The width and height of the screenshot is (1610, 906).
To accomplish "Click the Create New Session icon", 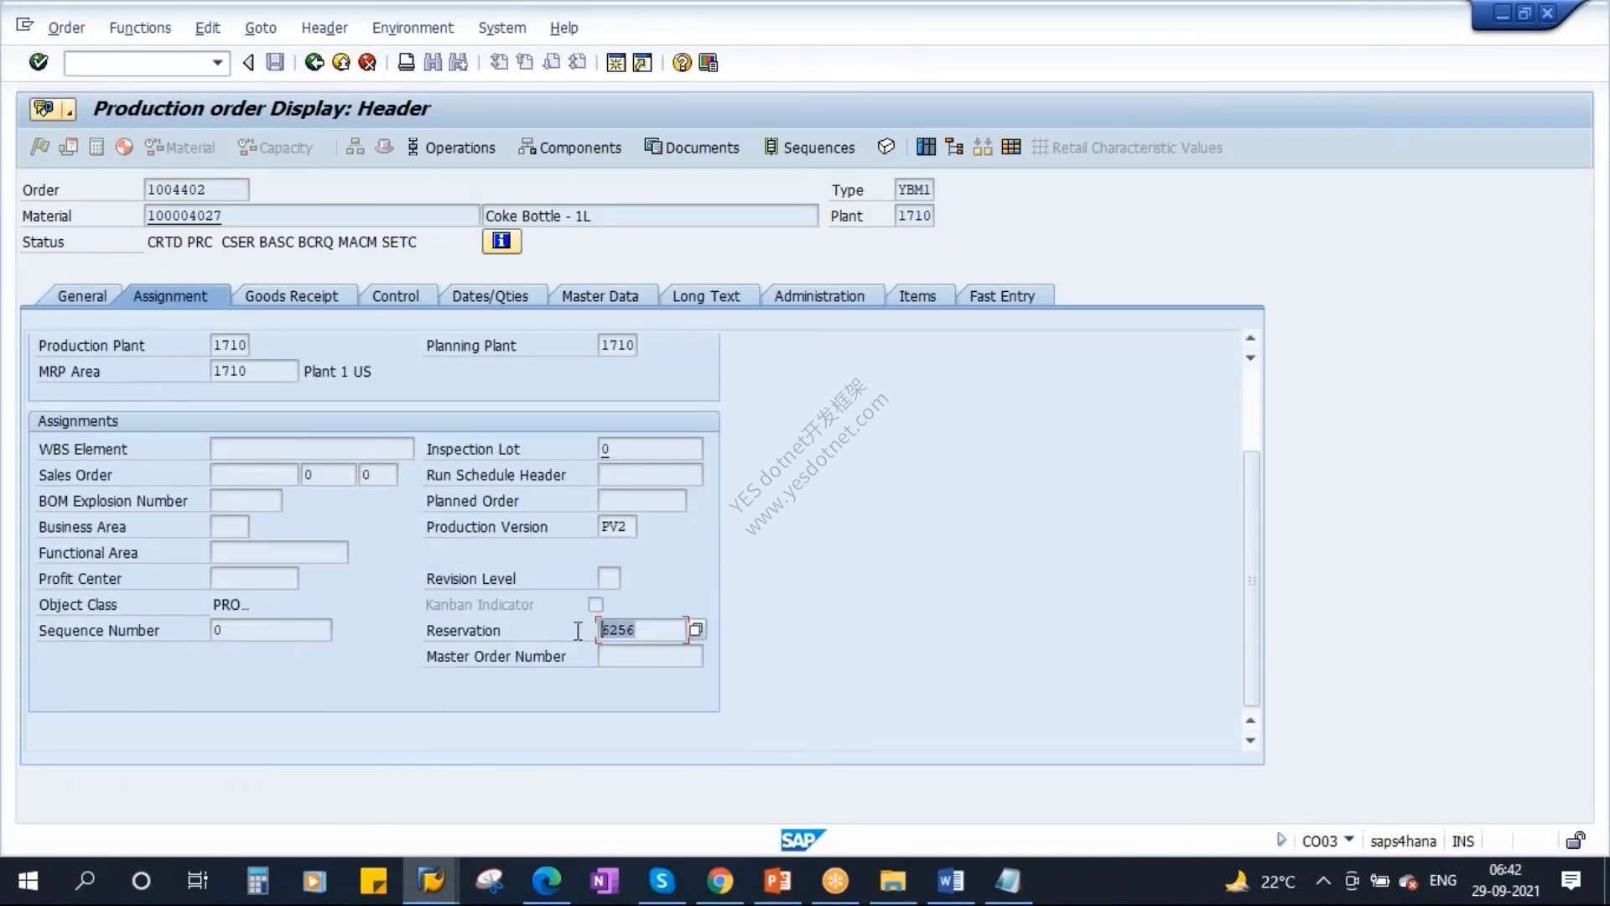I will (x=616, y=63).
